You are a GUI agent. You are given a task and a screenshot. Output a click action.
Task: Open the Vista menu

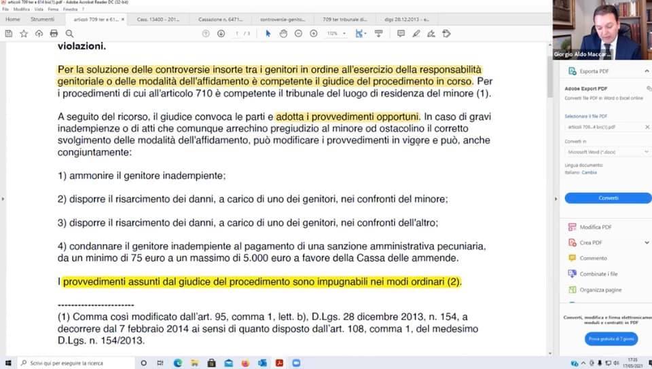(39, 9)
